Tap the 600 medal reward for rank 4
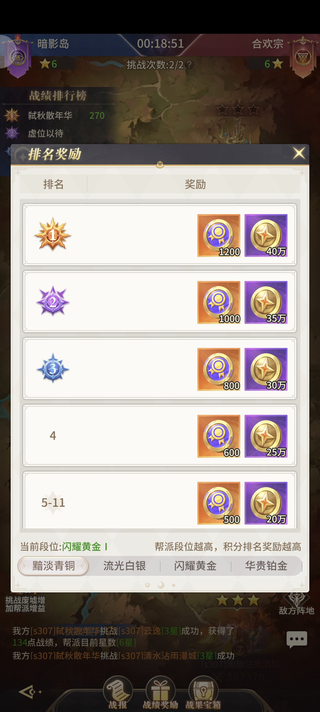Screen dimensions: 320x712 219,436
